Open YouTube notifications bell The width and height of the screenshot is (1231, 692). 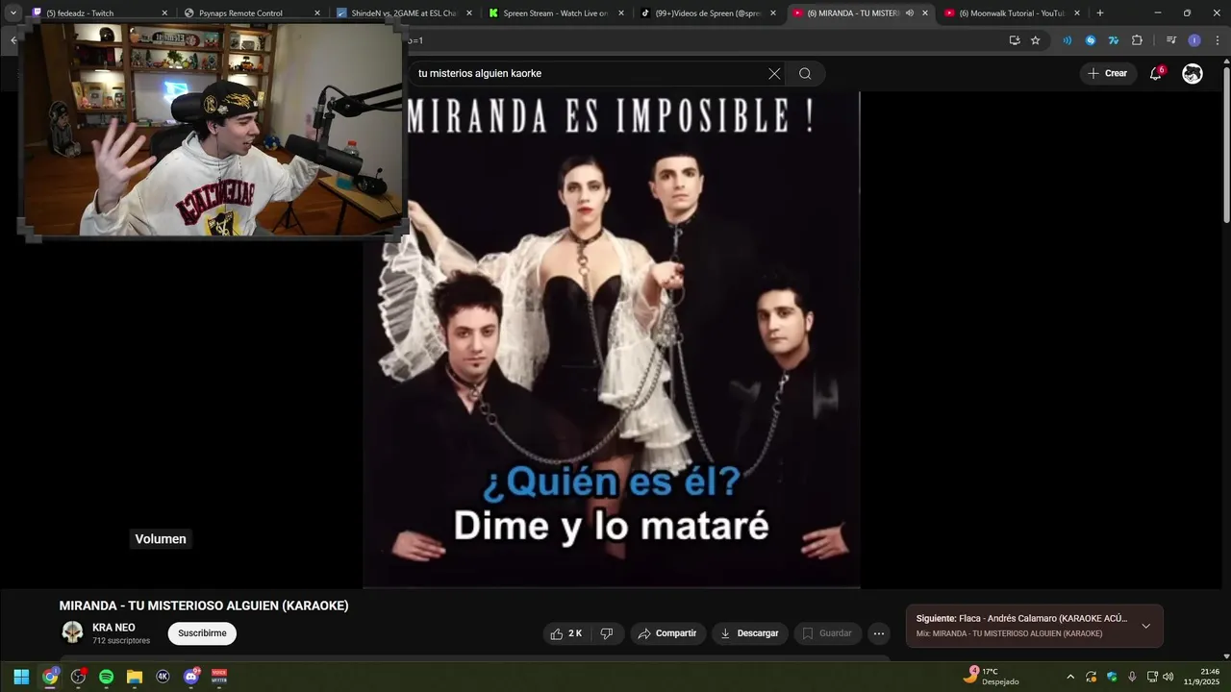coord(1156,74)
